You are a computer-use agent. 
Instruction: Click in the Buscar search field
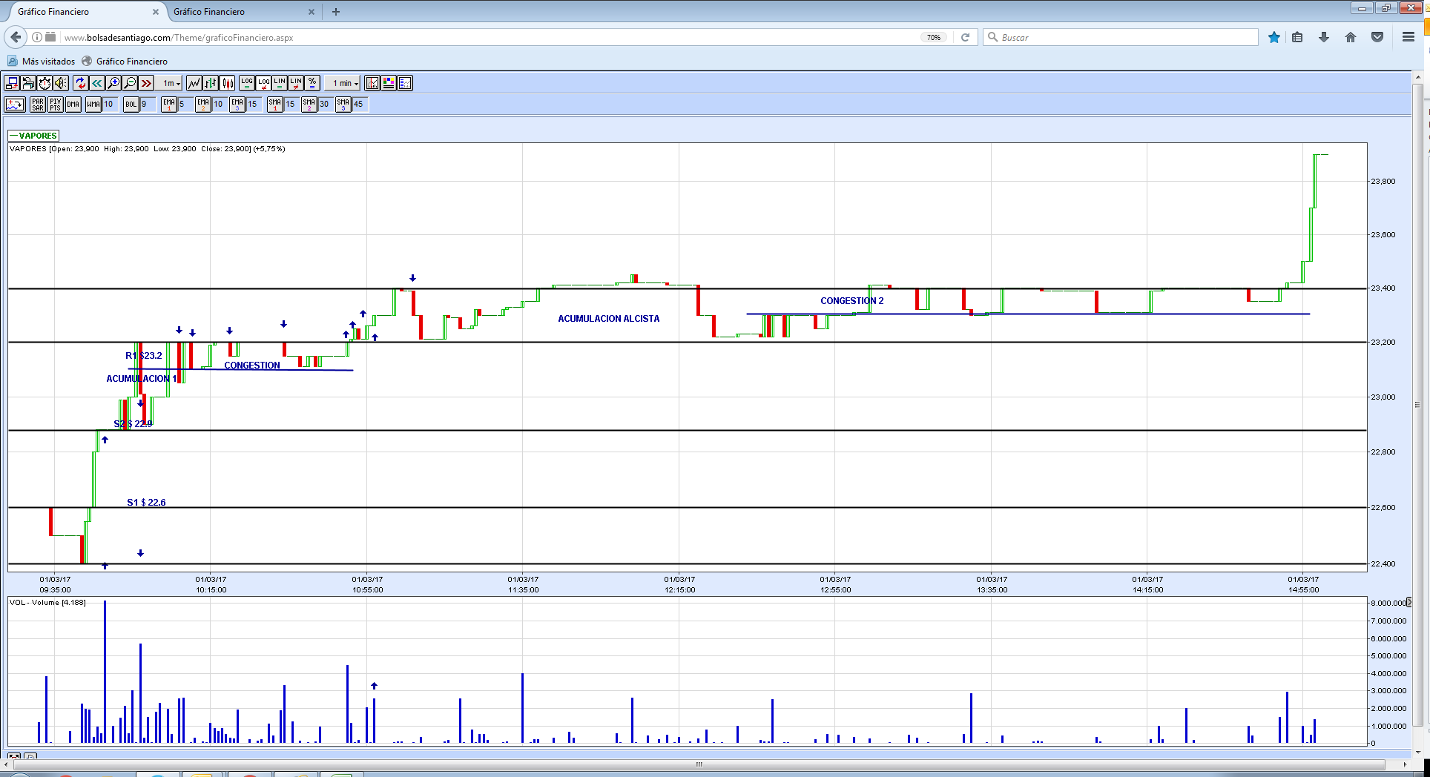point(1120,37)
